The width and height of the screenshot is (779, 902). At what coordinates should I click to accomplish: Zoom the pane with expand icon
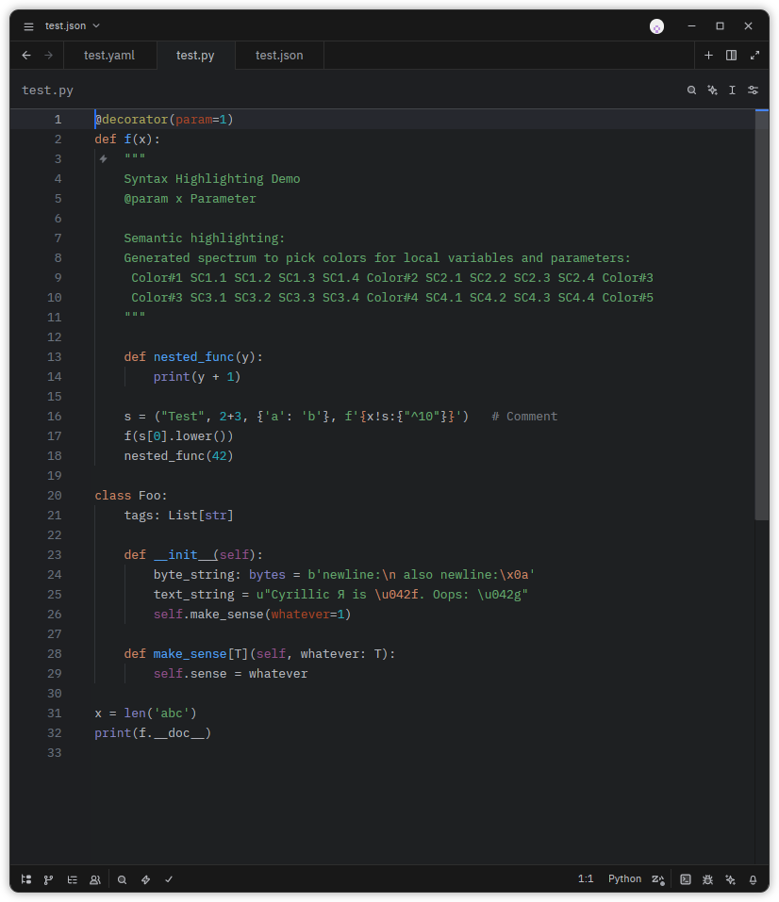click(x=754, y=56)
